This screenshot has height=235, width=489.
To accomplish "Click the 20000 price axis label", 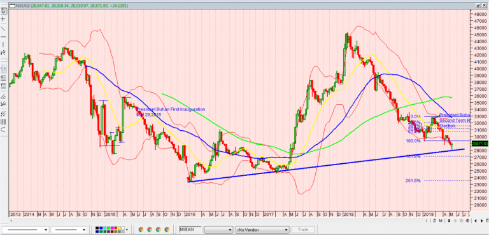I will pos(481,205).
